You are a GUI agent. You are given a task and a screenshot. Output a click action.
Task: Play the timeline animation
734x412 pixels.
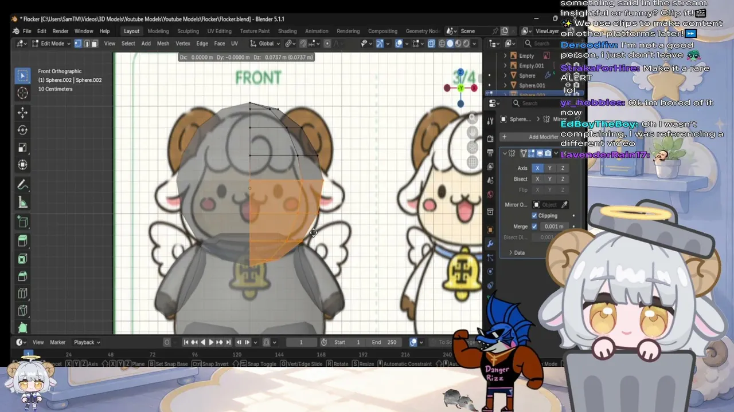(x=210, y=342)
